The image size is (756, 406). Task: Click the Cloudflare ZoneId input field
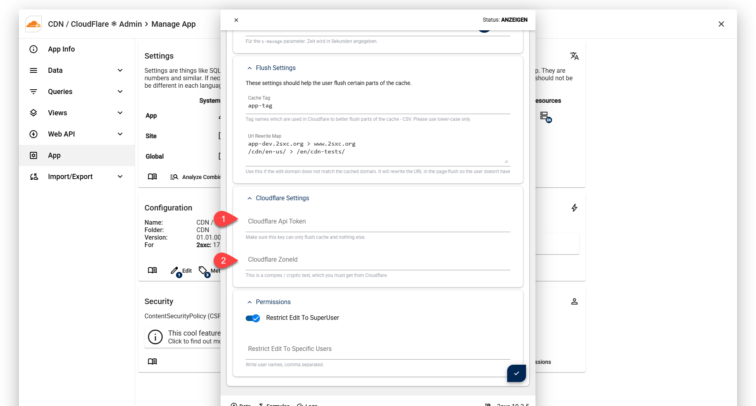coord(378,260)
